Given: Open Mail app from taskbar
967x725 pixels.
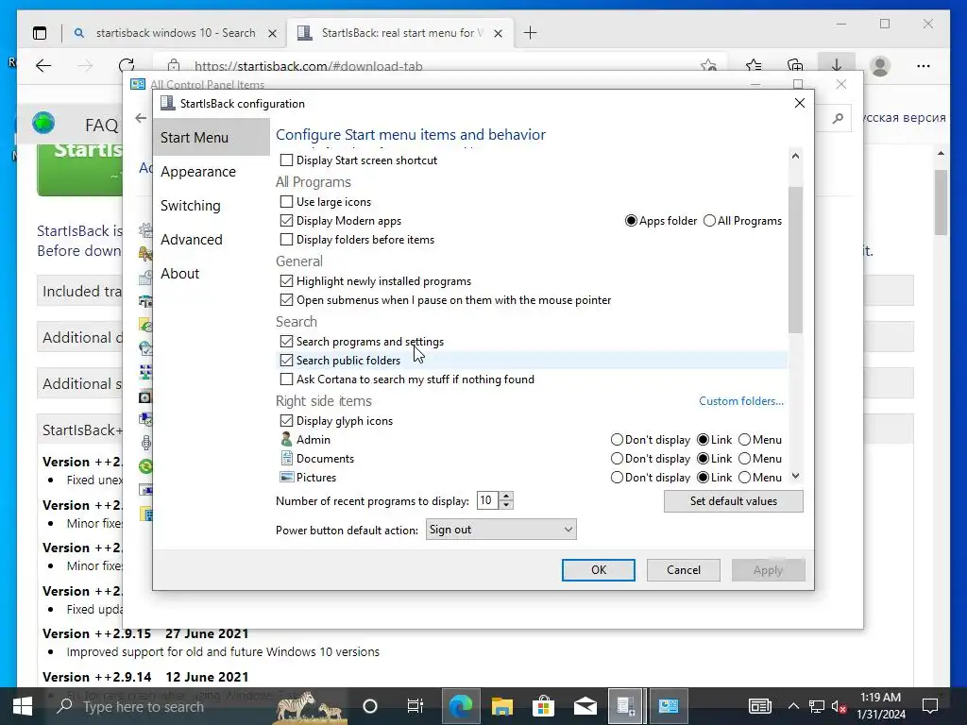Looking at the screenshot, I should click(x=585, y=706).
